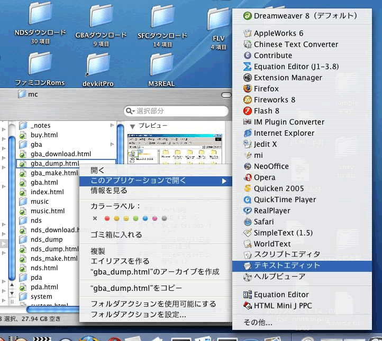The height and width of the screenshot is (341, 382).
Task: Copy gba_dump.html via context menu
Action: 156,288
